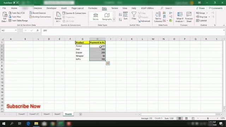
Task: Select the Geography data type
Action: click(x=107, y=17)
